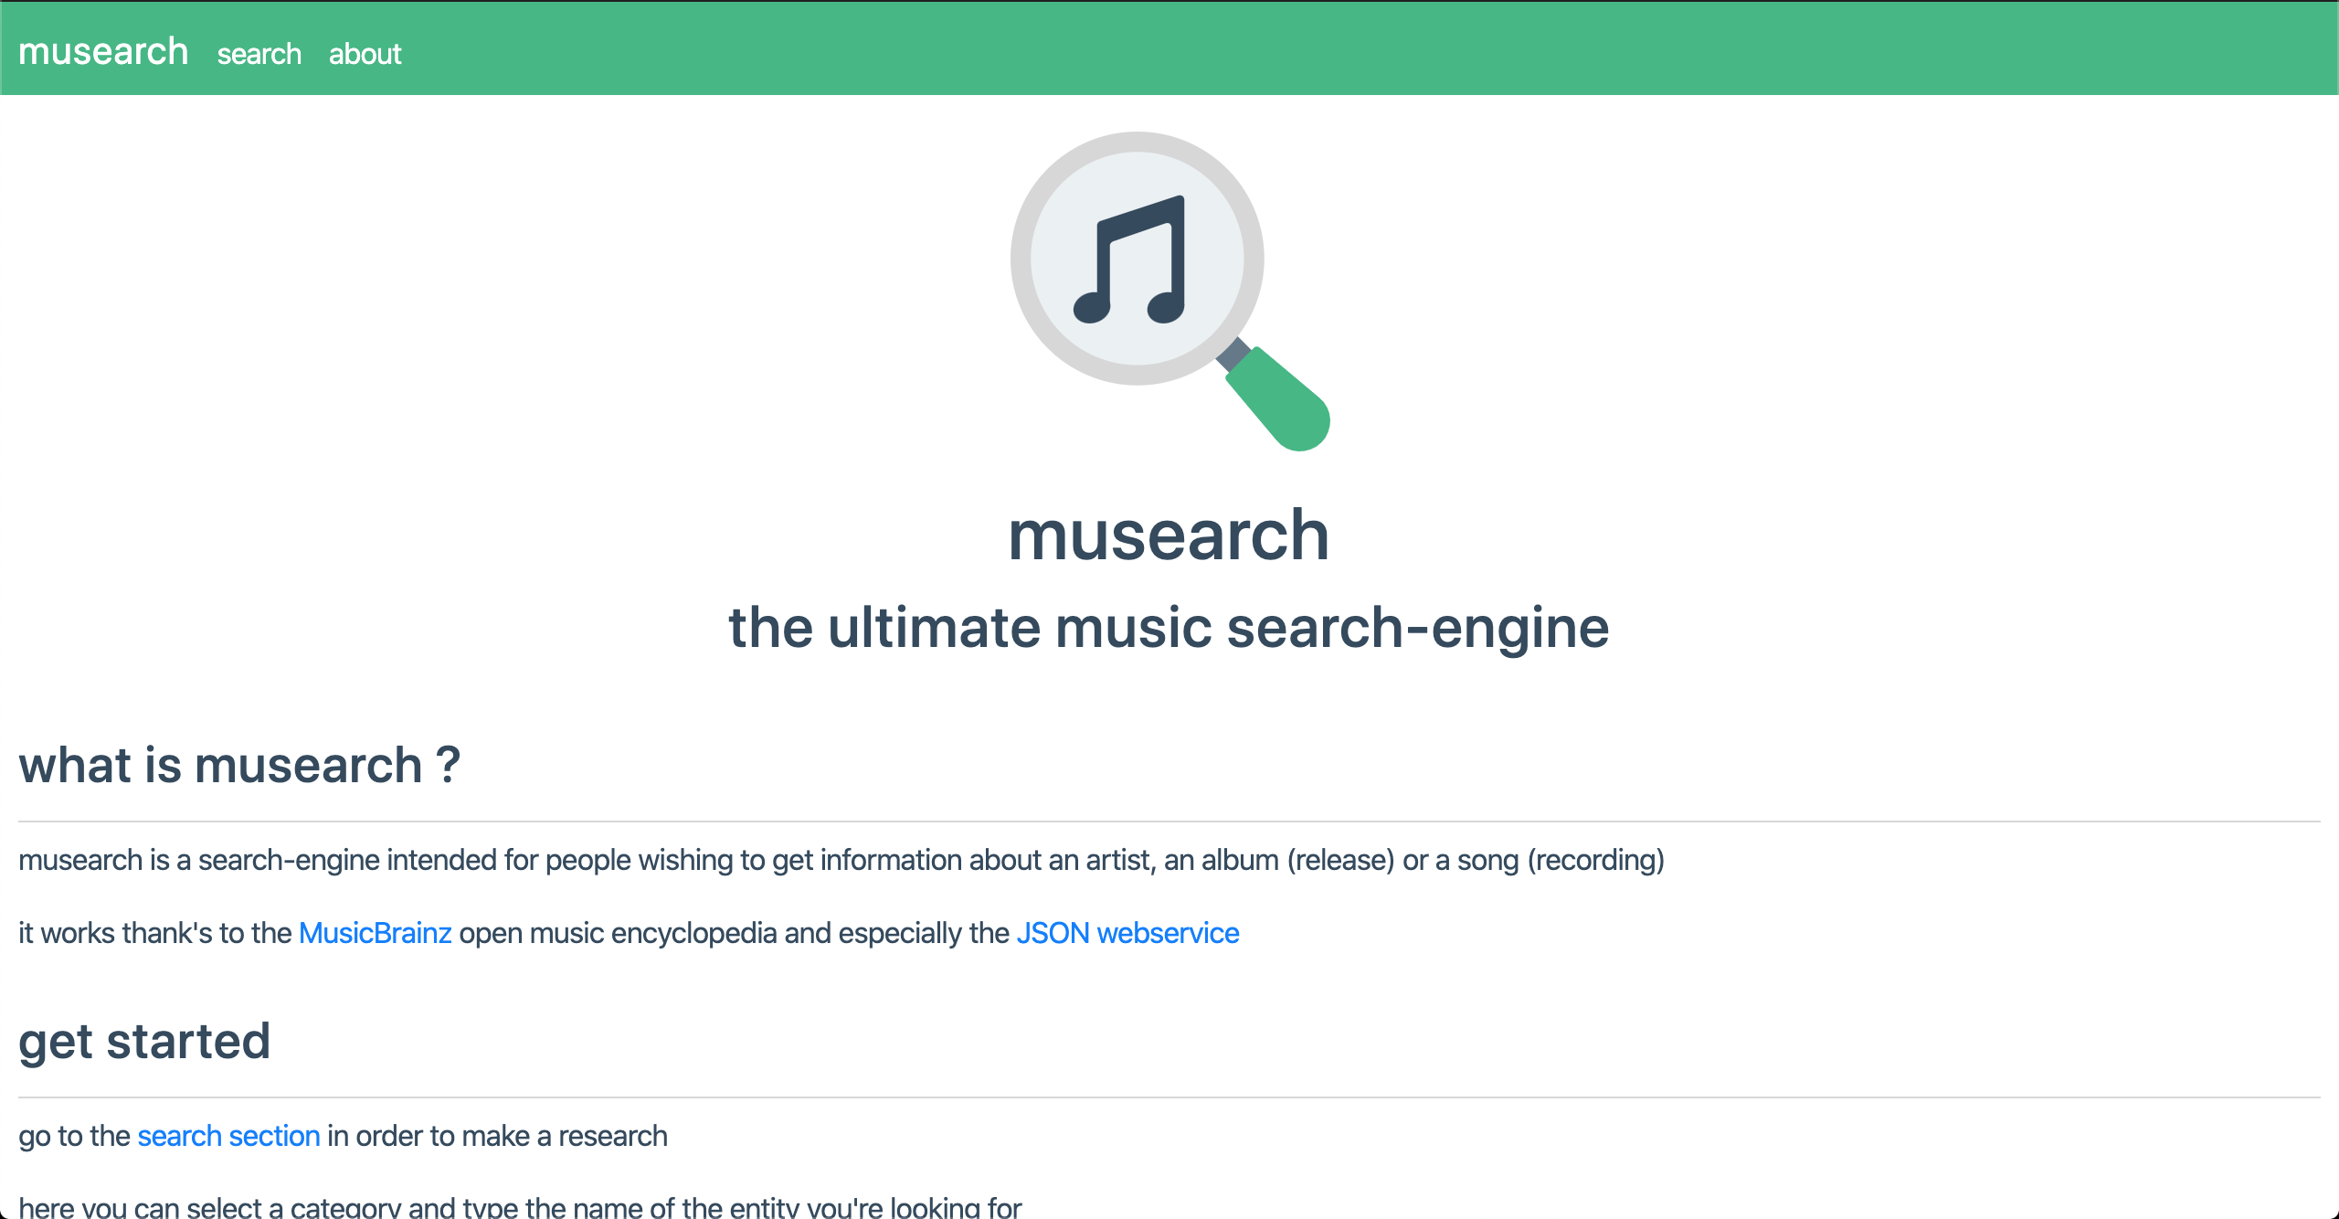Image resolution: width=2339 pixels, height=1219 pixels.
Task: Open the about page from the navbar
Action: 365,55
